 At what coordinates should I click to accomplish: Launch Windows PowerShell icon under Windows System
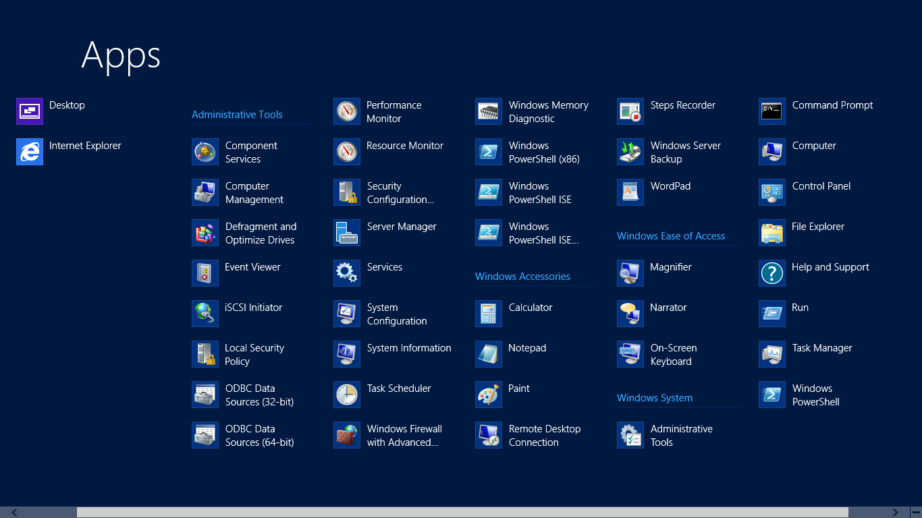[x=772, y=395]
